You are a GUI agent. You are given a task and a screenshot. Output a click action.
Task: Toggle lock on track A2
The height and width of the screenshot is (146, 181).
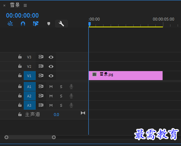coord(20,96)
